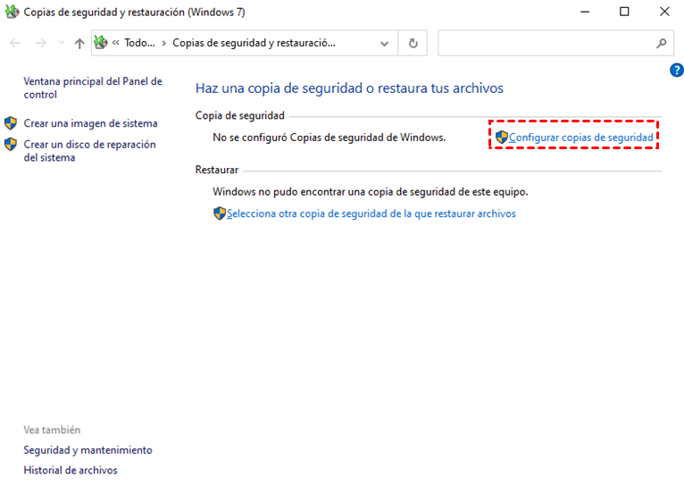Refresh the Control Panel page

click(x=413, y=43)
